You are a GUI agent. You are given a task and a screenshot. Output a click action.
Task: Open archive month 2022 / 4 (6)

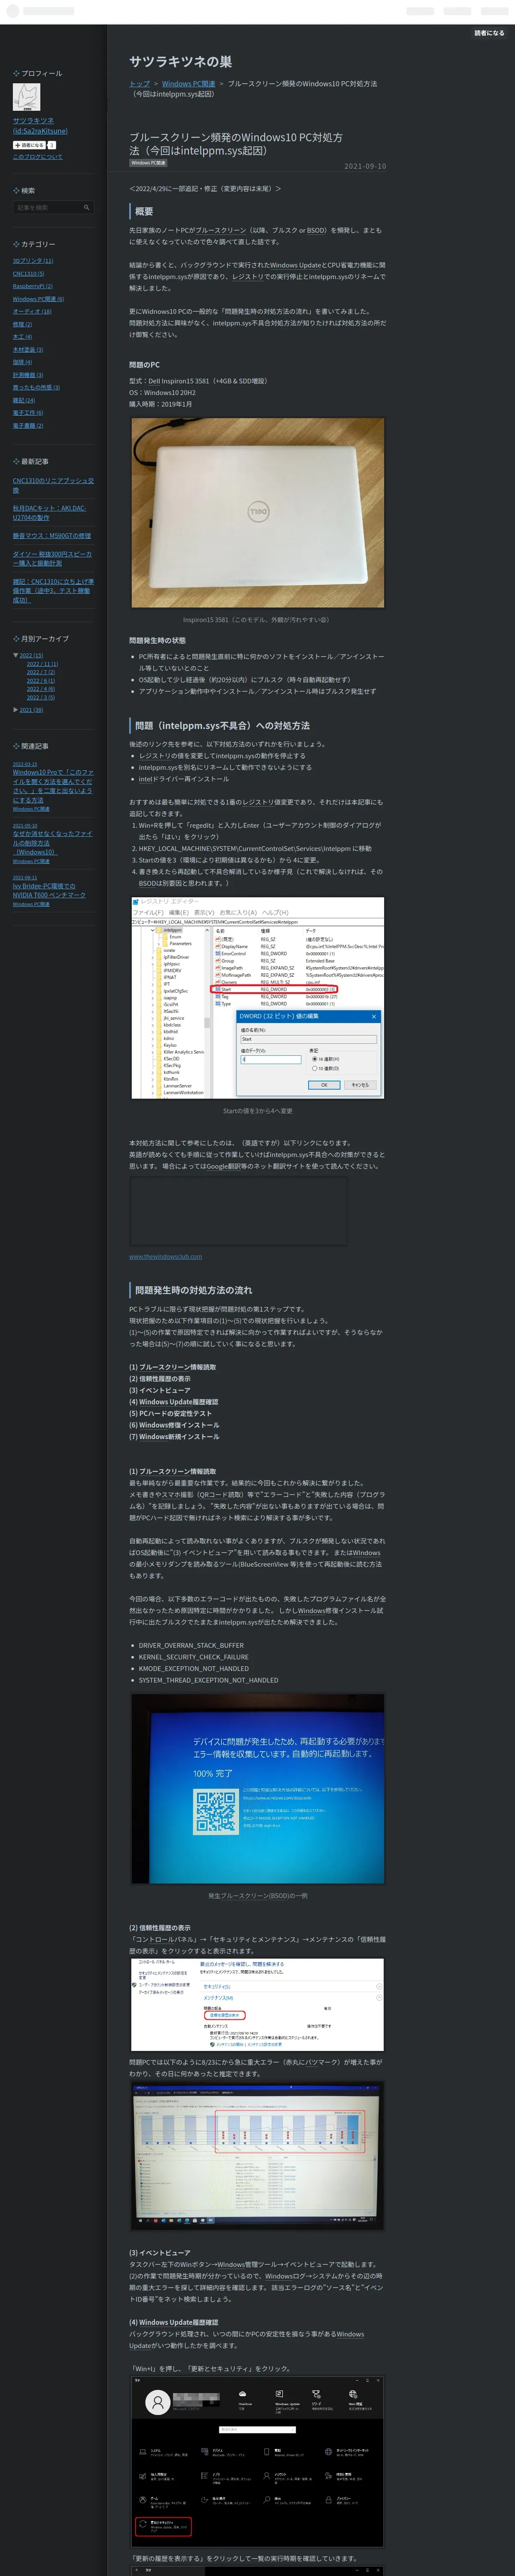click(41, 689)
